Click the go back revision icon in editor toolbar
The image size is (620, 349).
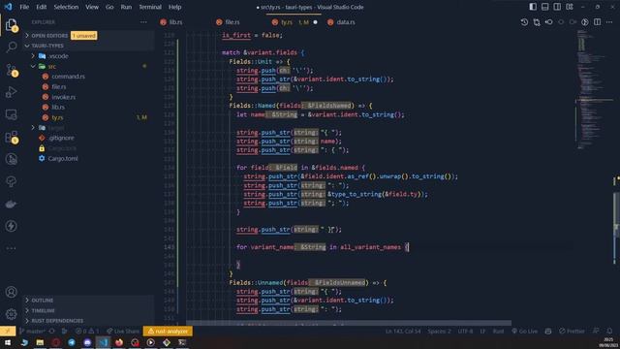[549, 22]
